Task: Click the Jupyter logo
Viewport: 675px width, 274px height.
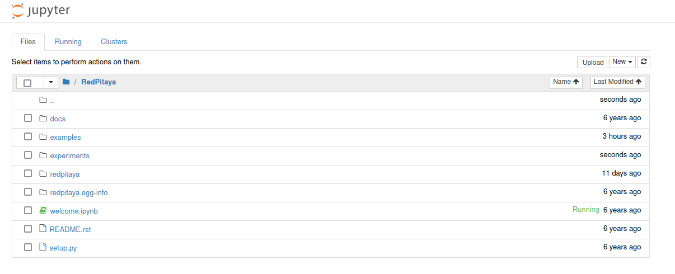Action: (x=40, y=11)
